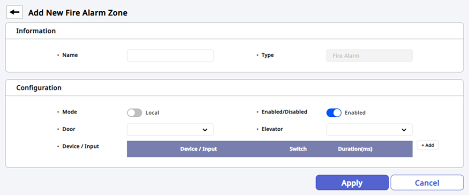Select the Switch column header

(x=298, y=149)
